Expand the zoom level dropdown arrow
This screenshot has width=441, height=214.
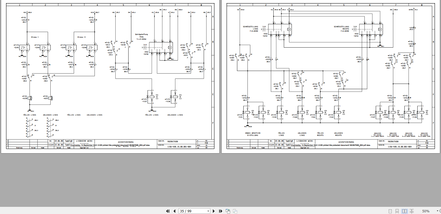[x=437, y=211]
